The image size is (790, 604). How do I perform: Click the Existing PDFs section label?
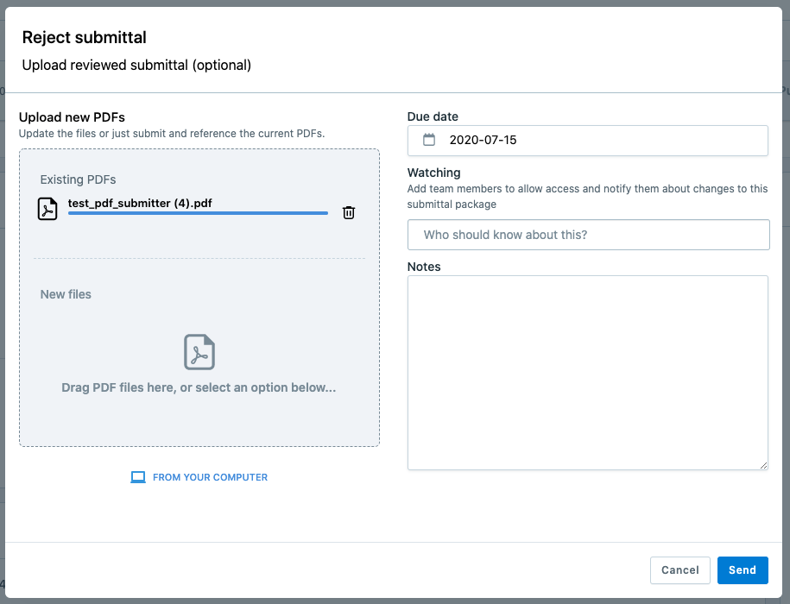[78, 179]
